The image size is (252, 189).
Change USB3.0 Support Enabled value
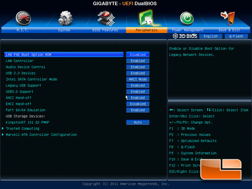pos(138,92)
